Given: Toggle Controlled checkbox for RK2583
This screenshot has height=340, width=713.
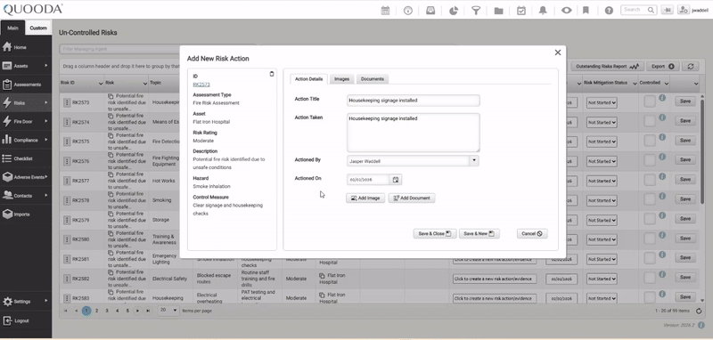Looking at the screenshot, I should (650, 297).
